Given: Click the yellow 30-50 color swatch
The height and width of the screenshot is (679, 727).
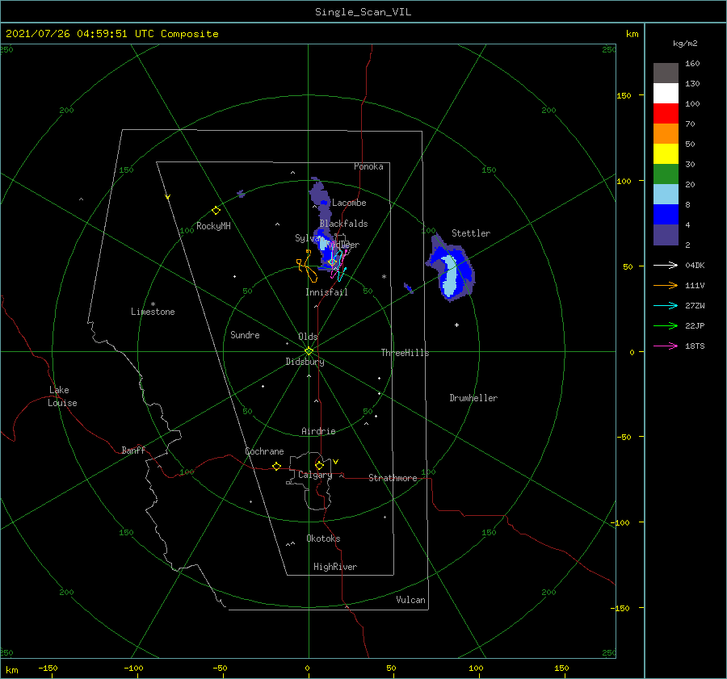Looking at the screenshot, I should (x=666, y=154).
